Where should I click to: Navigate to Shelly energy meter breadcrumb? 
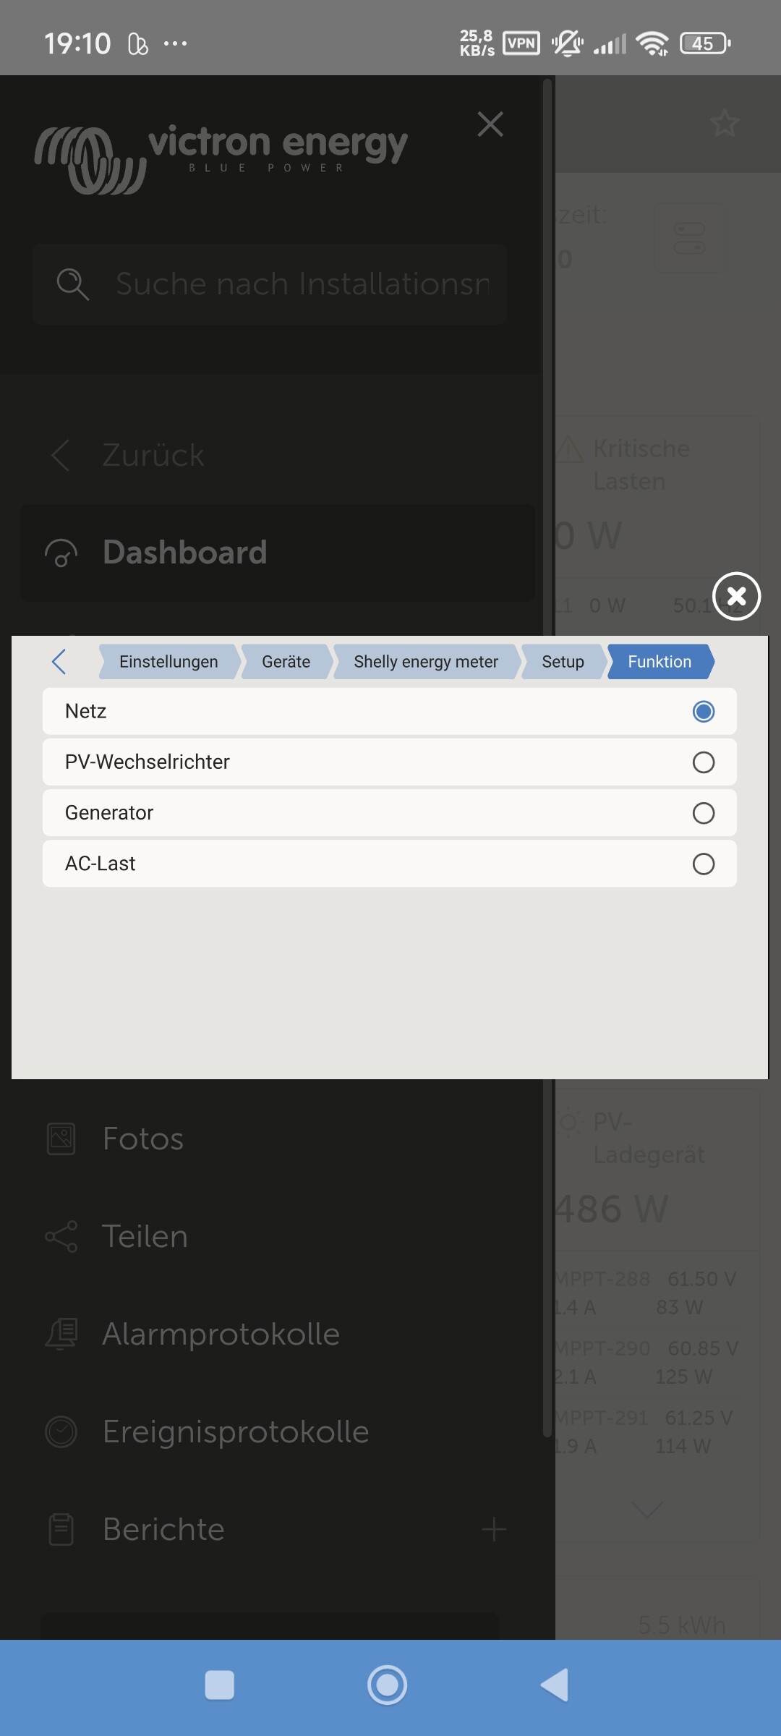click(x=426, y=662)
